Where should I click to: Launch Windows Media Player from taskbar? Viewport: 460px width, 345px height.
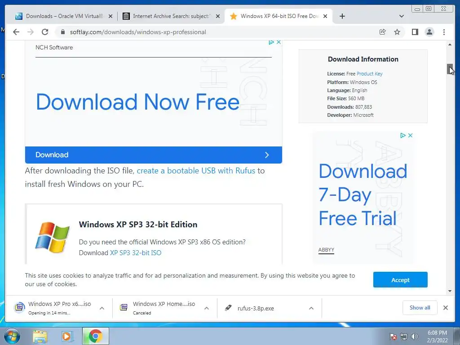(67, 336)
